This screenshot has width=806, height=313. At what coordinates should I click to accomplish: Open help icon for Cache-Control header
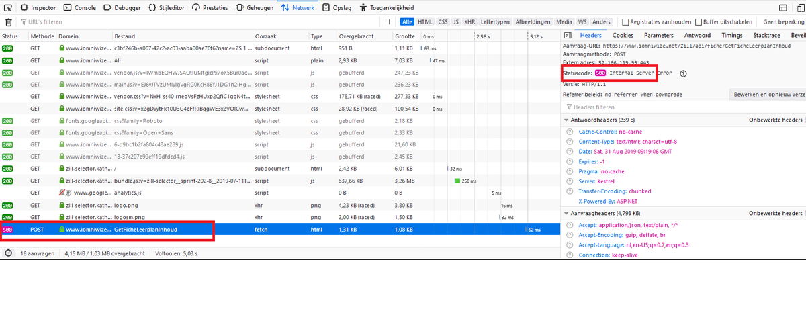pyautogui.click(x=570, y=132)
